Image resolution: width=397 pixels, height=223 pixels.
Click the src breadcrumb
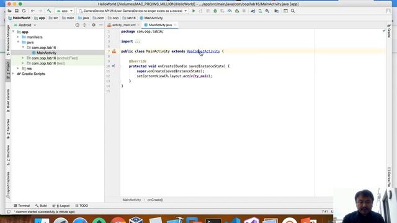[56, 18]
